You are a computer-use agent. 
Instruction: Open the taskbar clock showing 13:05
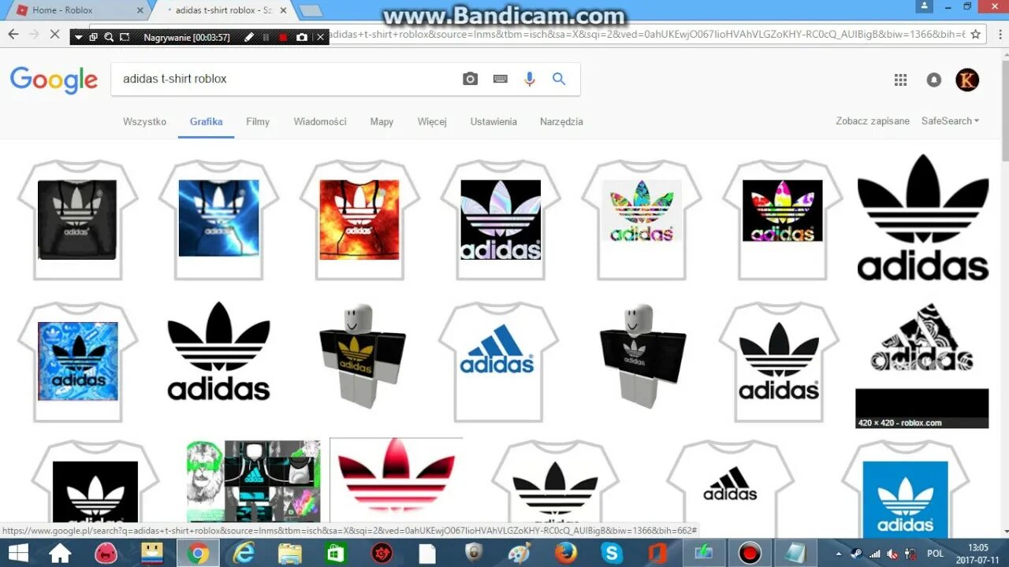tap(977, 553)
